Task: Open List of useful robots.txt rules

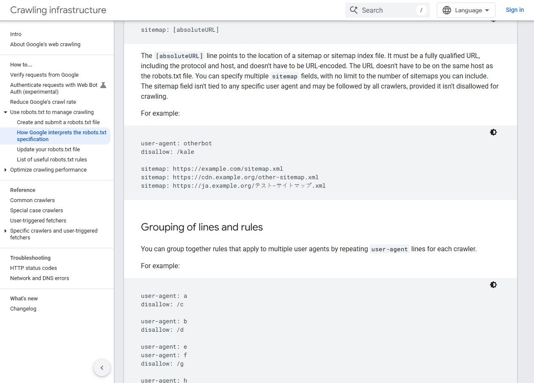Action: pos(52,160)
